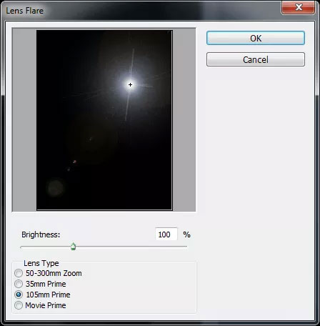The width and height of the screenshot is (320, 326).
Task: Click the Lens Flare title text
Action: pos(25,11)
